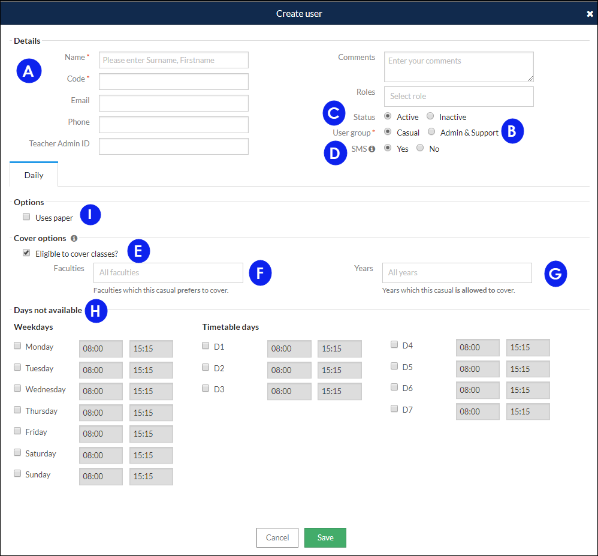Click the blue F marker beside Faculties
The width and height of the screenshot is (598, 556).
pos(260,273)
